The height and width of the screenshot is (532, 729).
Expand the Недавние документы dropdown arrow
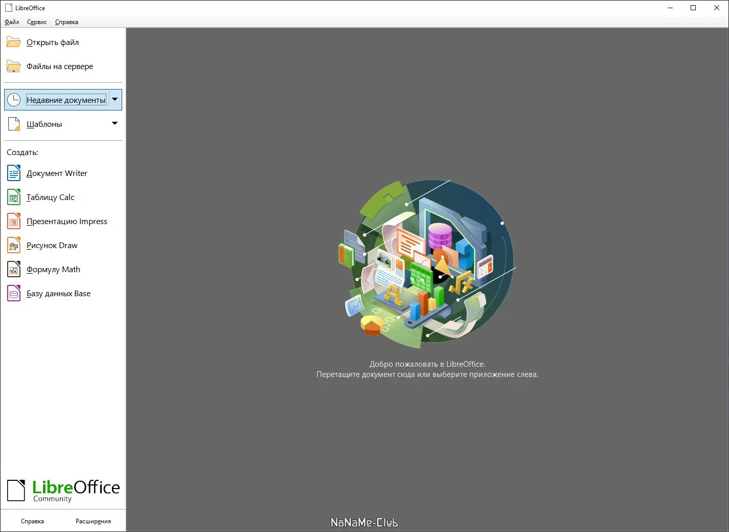click(115, 100)
